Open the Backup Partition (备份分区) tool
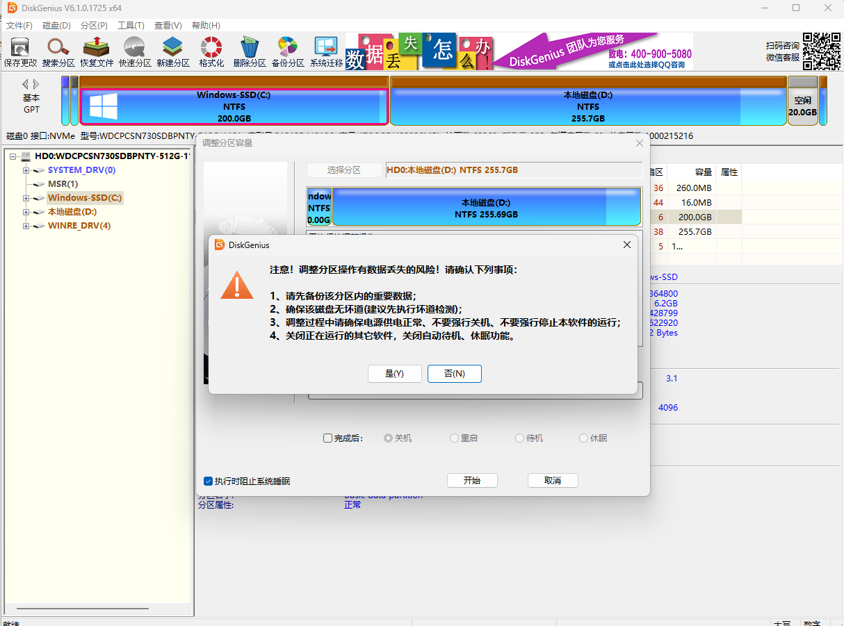Image resolution: width=844 pixels, height=626 pixels. (x=288, y=52)
